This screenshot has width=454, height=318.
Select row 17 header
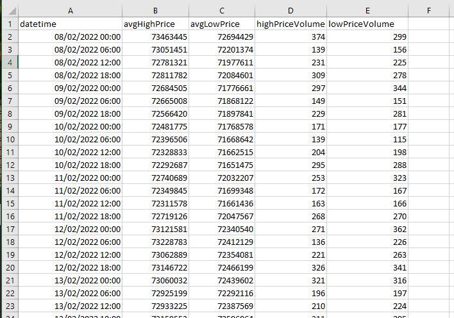(x=10, y=229)
